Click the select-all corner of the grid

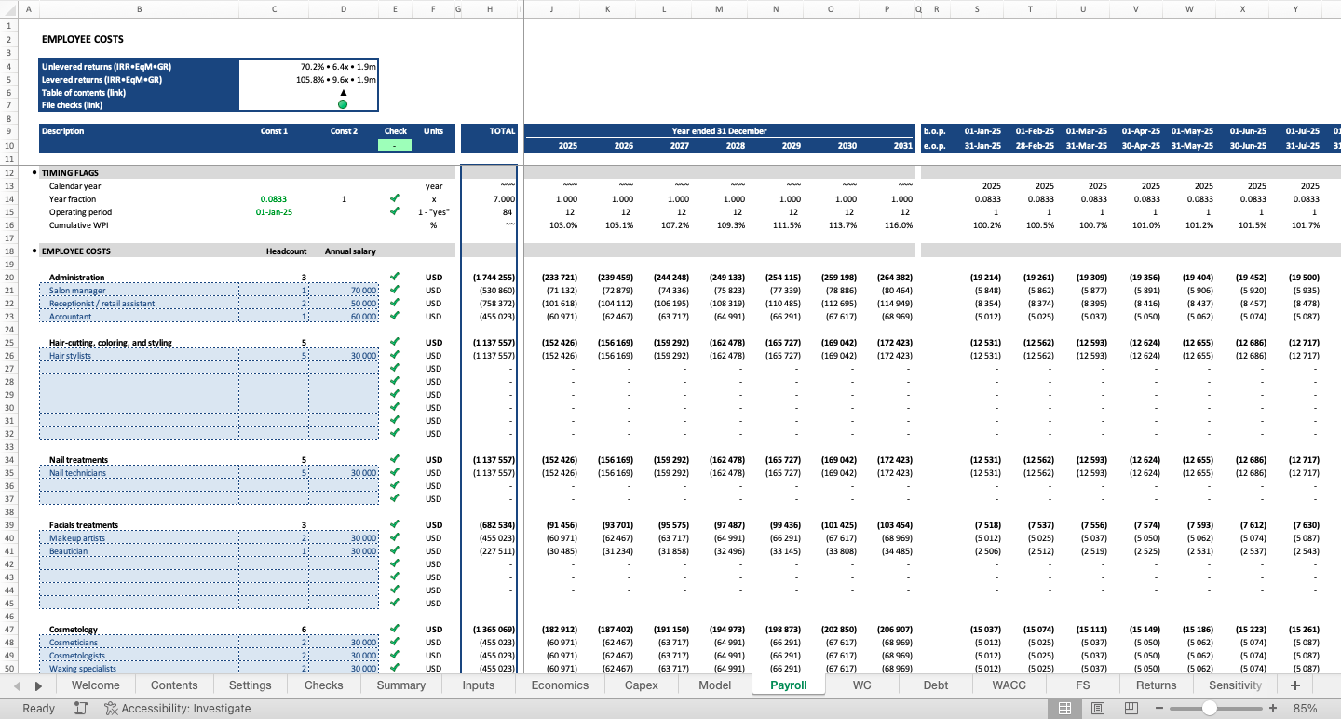point(8,9)
